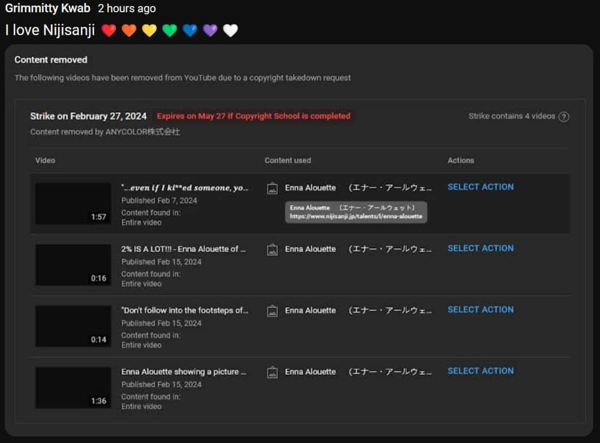Click title 'Enna Alouette showing a picture'
Image resolution: width=600 pixels, height=443 pixels.
[x=184, y=372]
